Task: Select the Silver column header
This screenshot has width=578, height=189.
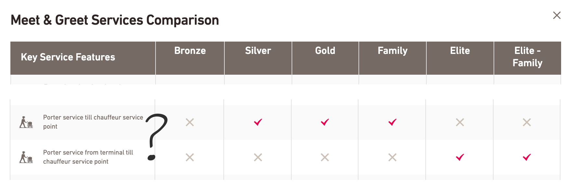Action: pyautogui.click(x=258, y=51)
